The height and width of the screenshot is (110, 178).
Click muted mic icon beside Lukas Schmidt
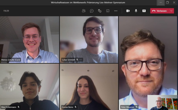[x=77, y=60]
